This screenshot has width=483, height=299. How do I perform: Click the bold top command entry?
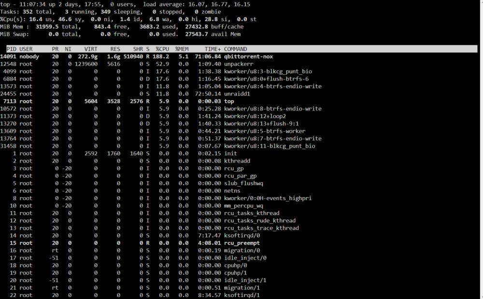click(x=229, y=101)
